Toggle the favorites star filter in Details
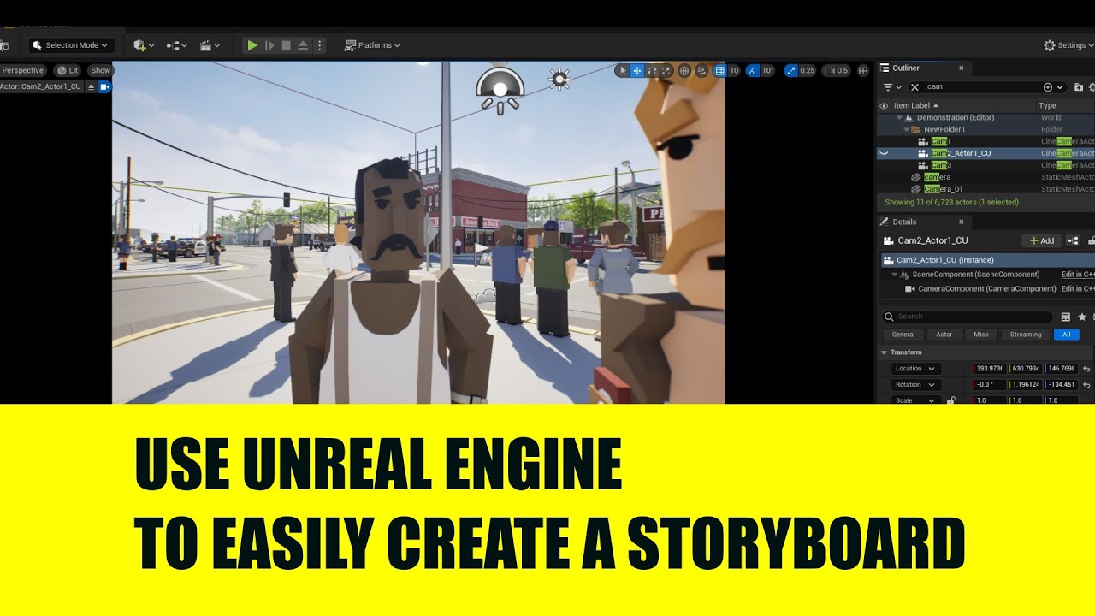1095x616 pixels. (1082, 317)
